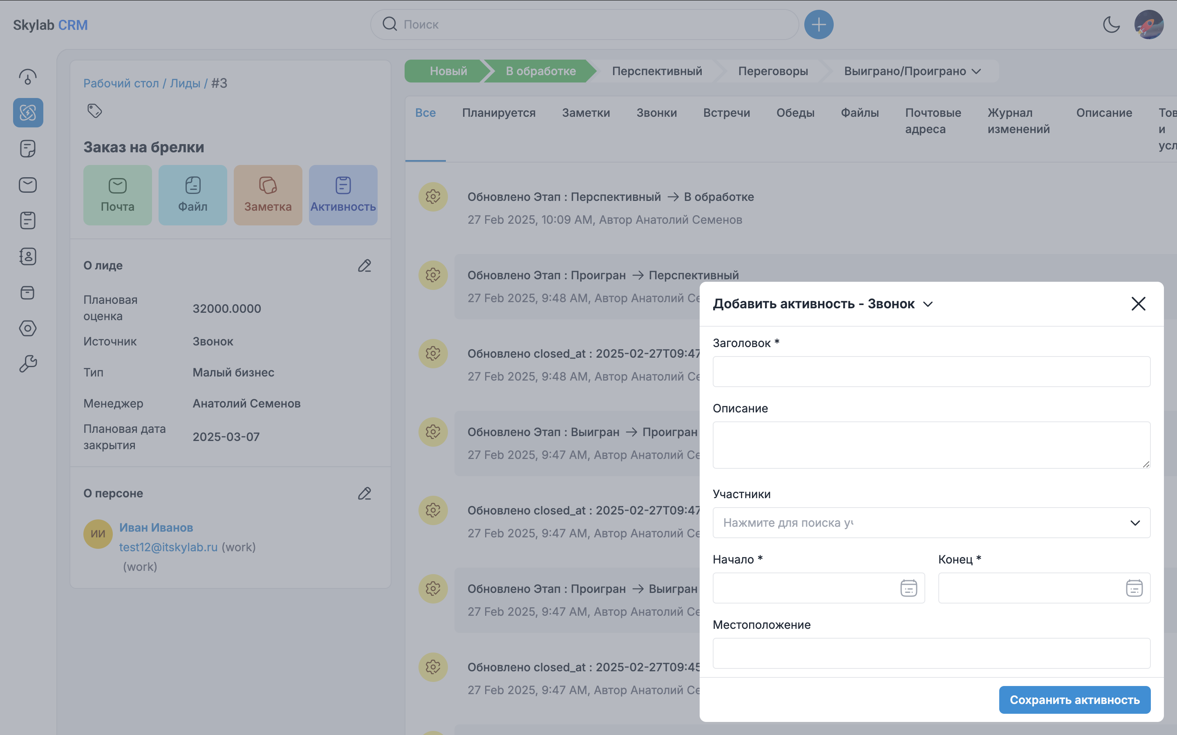Set stage to 'Перспективный'
Image resolution: width=1177 pixels, height=735 pixels.
(x=657, y=71)
